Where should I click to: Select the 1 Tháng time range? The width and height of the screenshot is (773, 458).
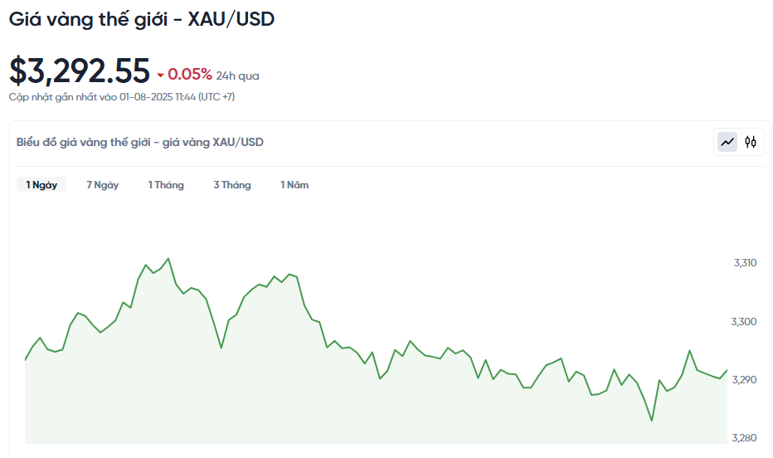166,185
